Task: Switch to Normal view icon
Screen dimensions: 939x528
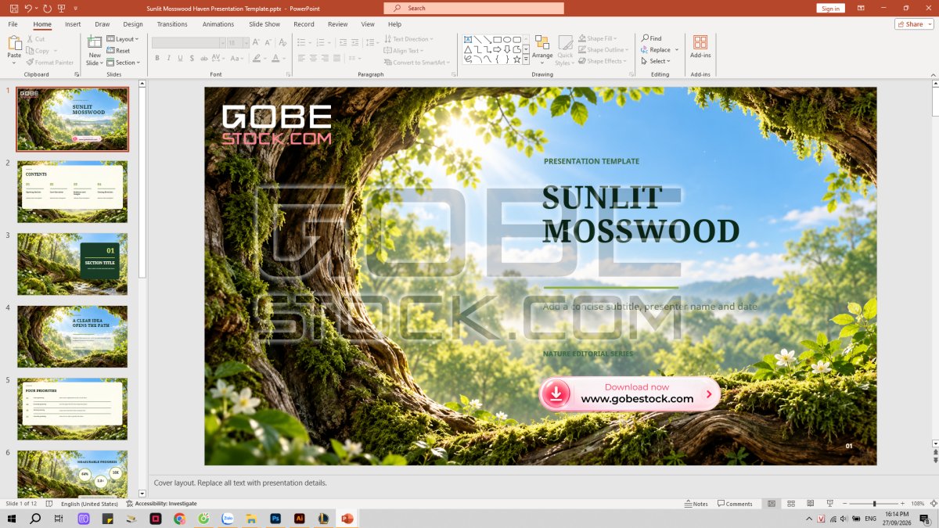Action: pyautogui.click(x=772, y=504)
